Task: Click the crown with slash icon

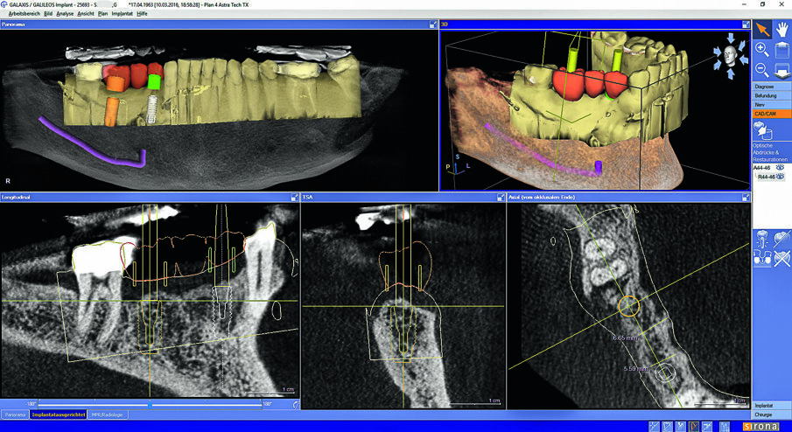Action: (x=781, y=239)
